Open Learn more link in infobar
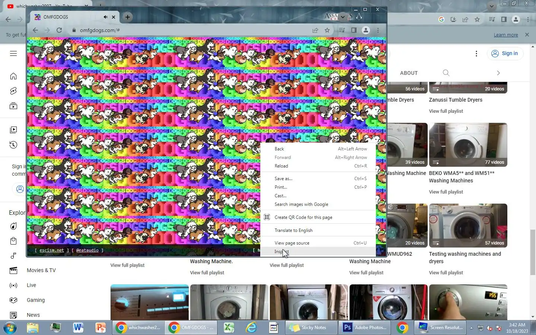 point(506,35)
